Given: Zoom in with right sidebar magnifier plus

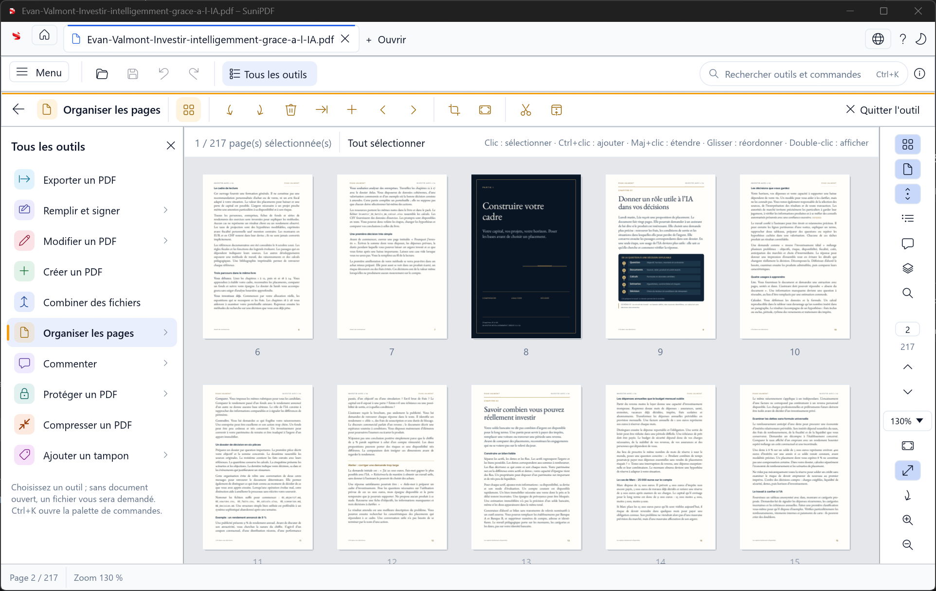Looking at the screenshot, I should click(x=907, y=520).
